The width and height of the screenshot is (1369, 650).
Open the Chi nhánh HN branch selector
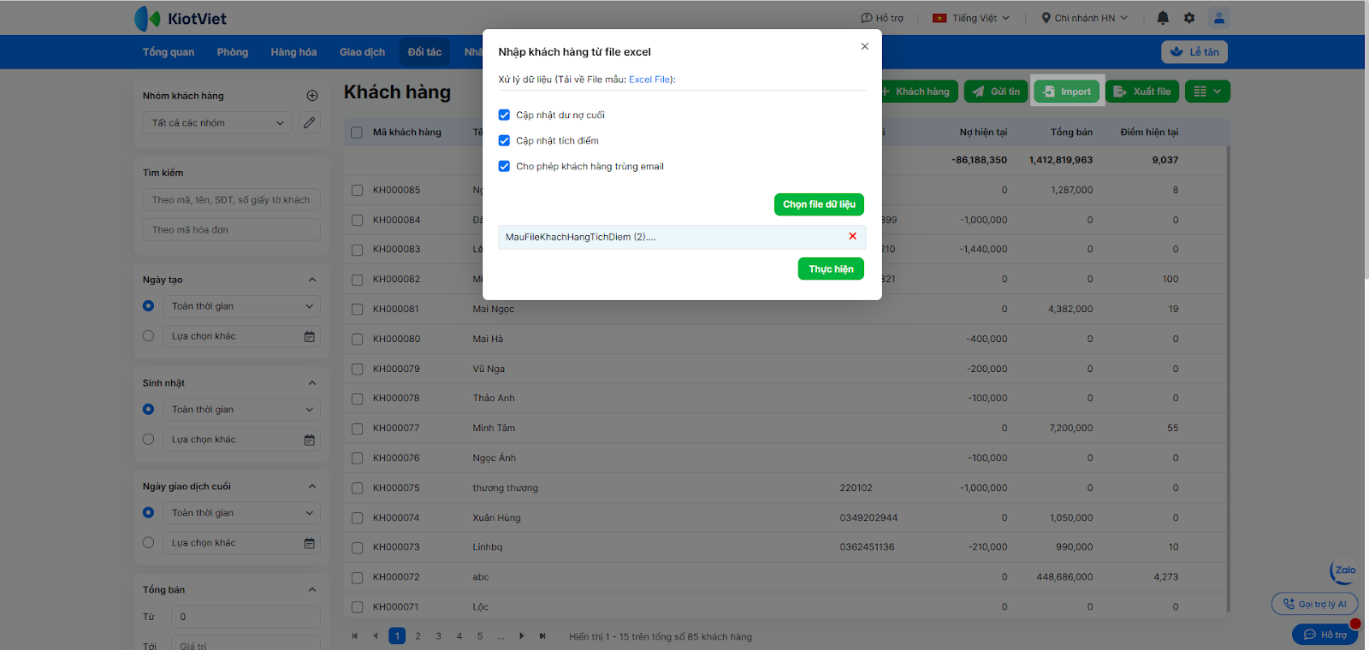(x=1084, y=18)
